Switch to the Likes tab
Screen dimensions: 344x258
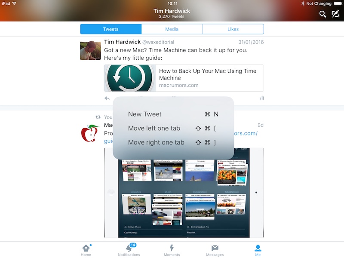(233, 29)
